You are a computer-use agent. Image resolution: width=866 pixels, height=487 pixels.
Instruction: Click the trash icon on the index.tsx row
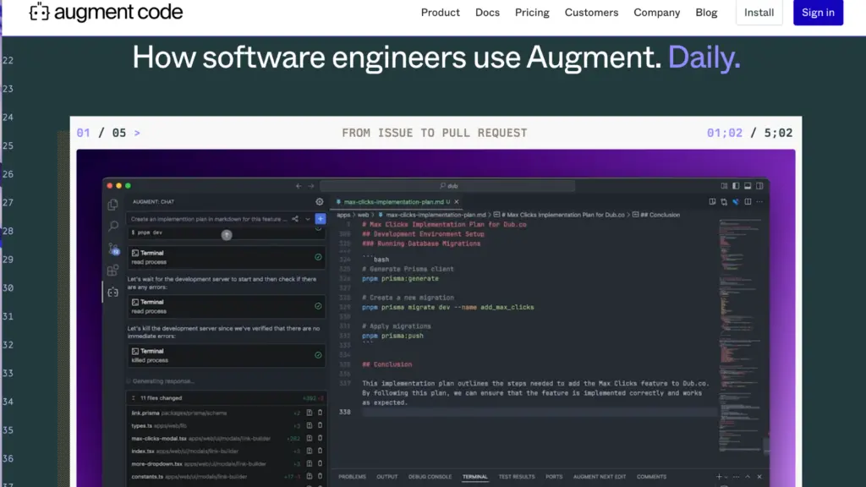pyautogui.click(x=320, y=451)
